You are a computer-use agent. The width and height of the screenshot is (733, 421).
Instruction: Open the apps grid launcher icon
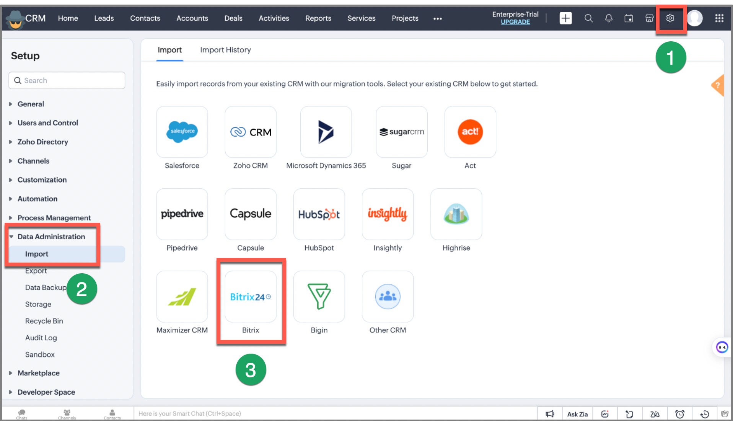click(719, 18)
